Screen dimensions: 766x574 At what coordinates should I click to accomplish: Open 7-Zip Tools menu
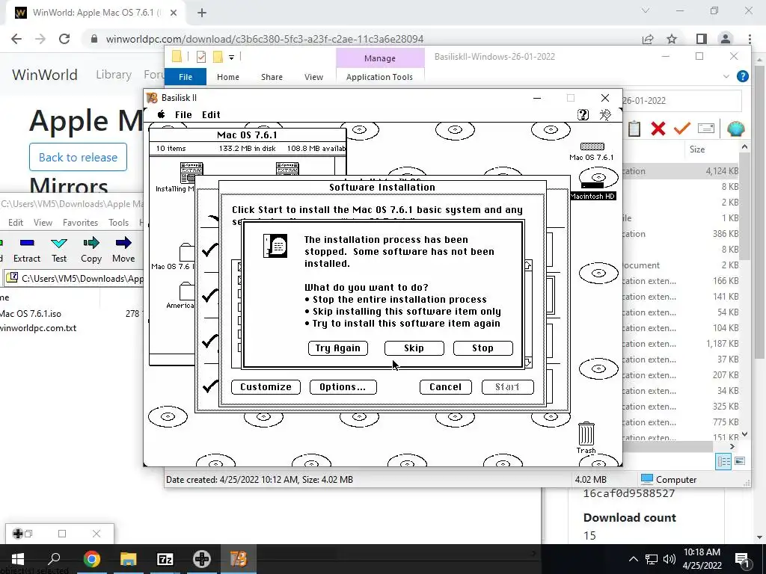pos(118,223)
